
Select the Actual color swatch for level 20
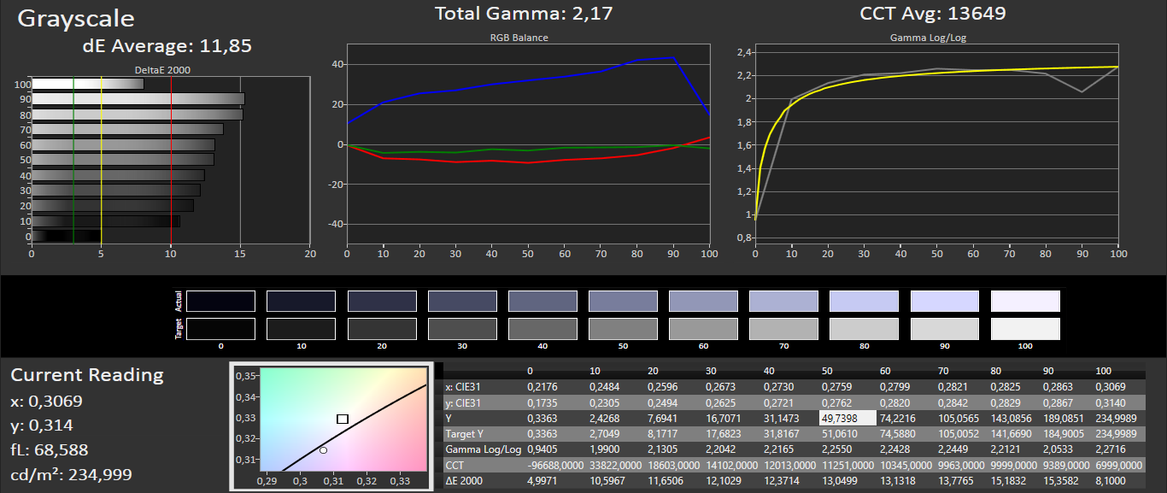point(382,301)
